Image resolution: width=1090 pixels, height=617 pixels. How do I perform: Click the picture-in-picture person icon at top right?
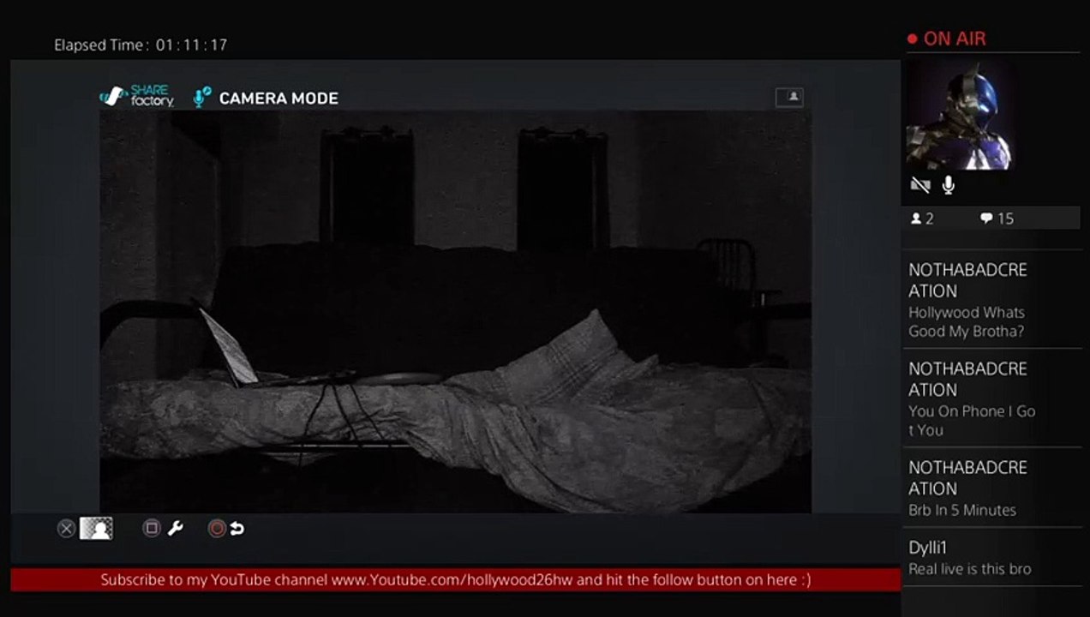789,98
